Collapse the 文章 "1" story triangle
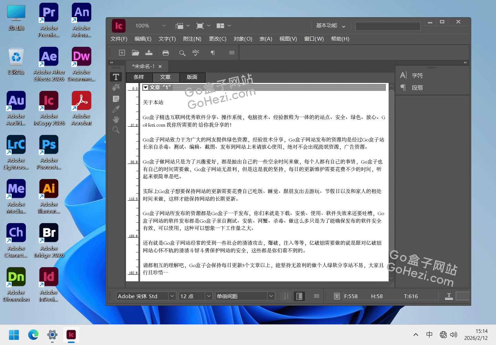 (146, 87)
